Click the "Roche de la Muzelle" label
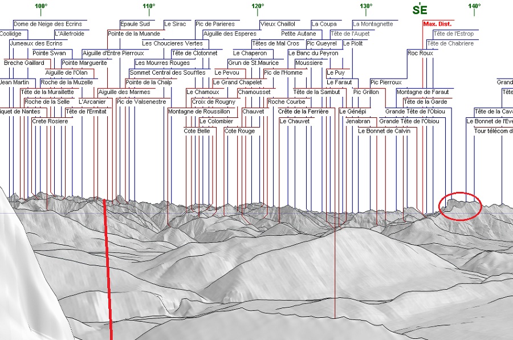Image resolution: width=513 pixels, height=340 pixels. [67, 83]
